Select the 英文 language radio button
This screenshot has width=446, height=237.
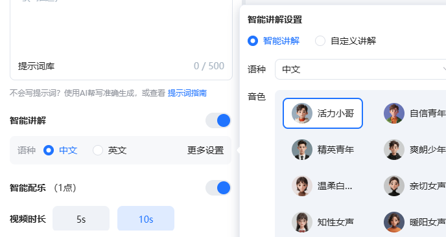point(98,150)
